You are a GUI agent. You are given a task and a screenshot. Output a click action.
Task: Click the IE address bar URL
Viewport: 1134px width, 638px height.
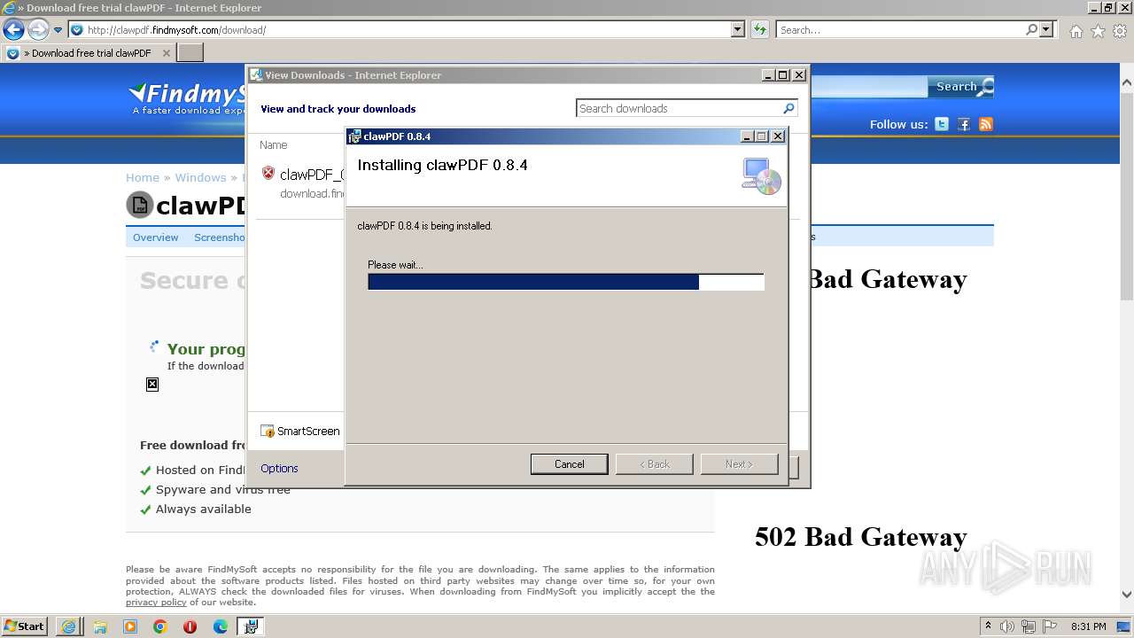pyautogui.click(x=176, y=30)
